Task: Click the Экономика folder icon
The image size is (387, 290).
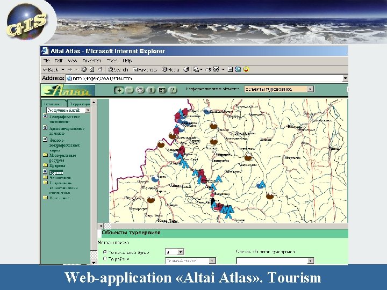Action: click(x=45, y=177)
